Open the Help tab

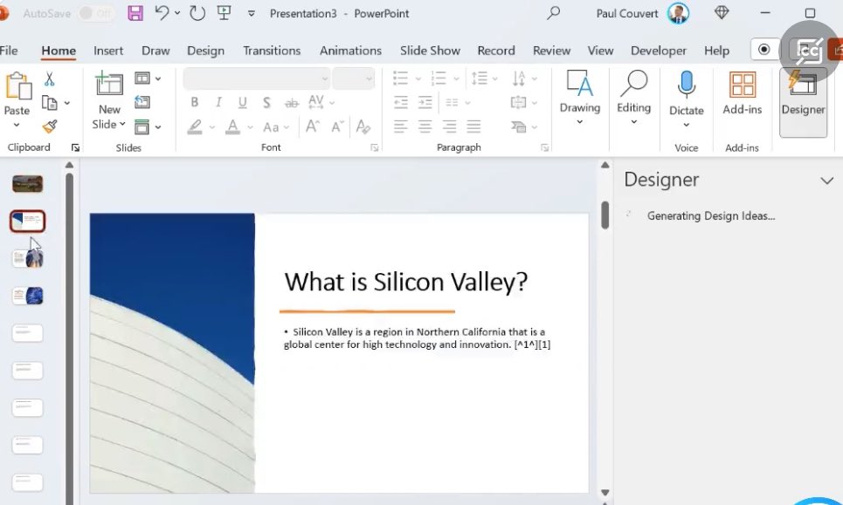pos(716,51)
